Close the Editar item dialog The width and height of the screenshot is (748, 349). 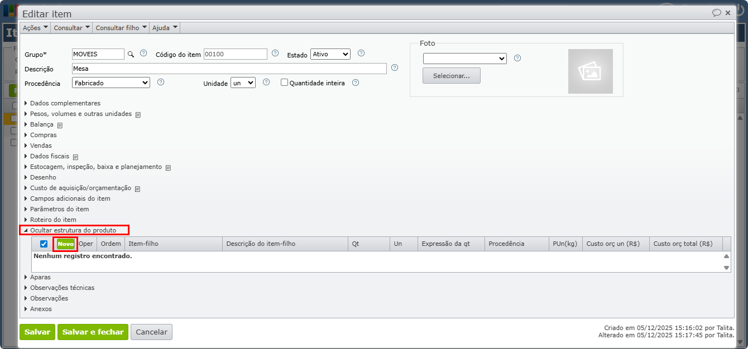(x=728, y=13)
